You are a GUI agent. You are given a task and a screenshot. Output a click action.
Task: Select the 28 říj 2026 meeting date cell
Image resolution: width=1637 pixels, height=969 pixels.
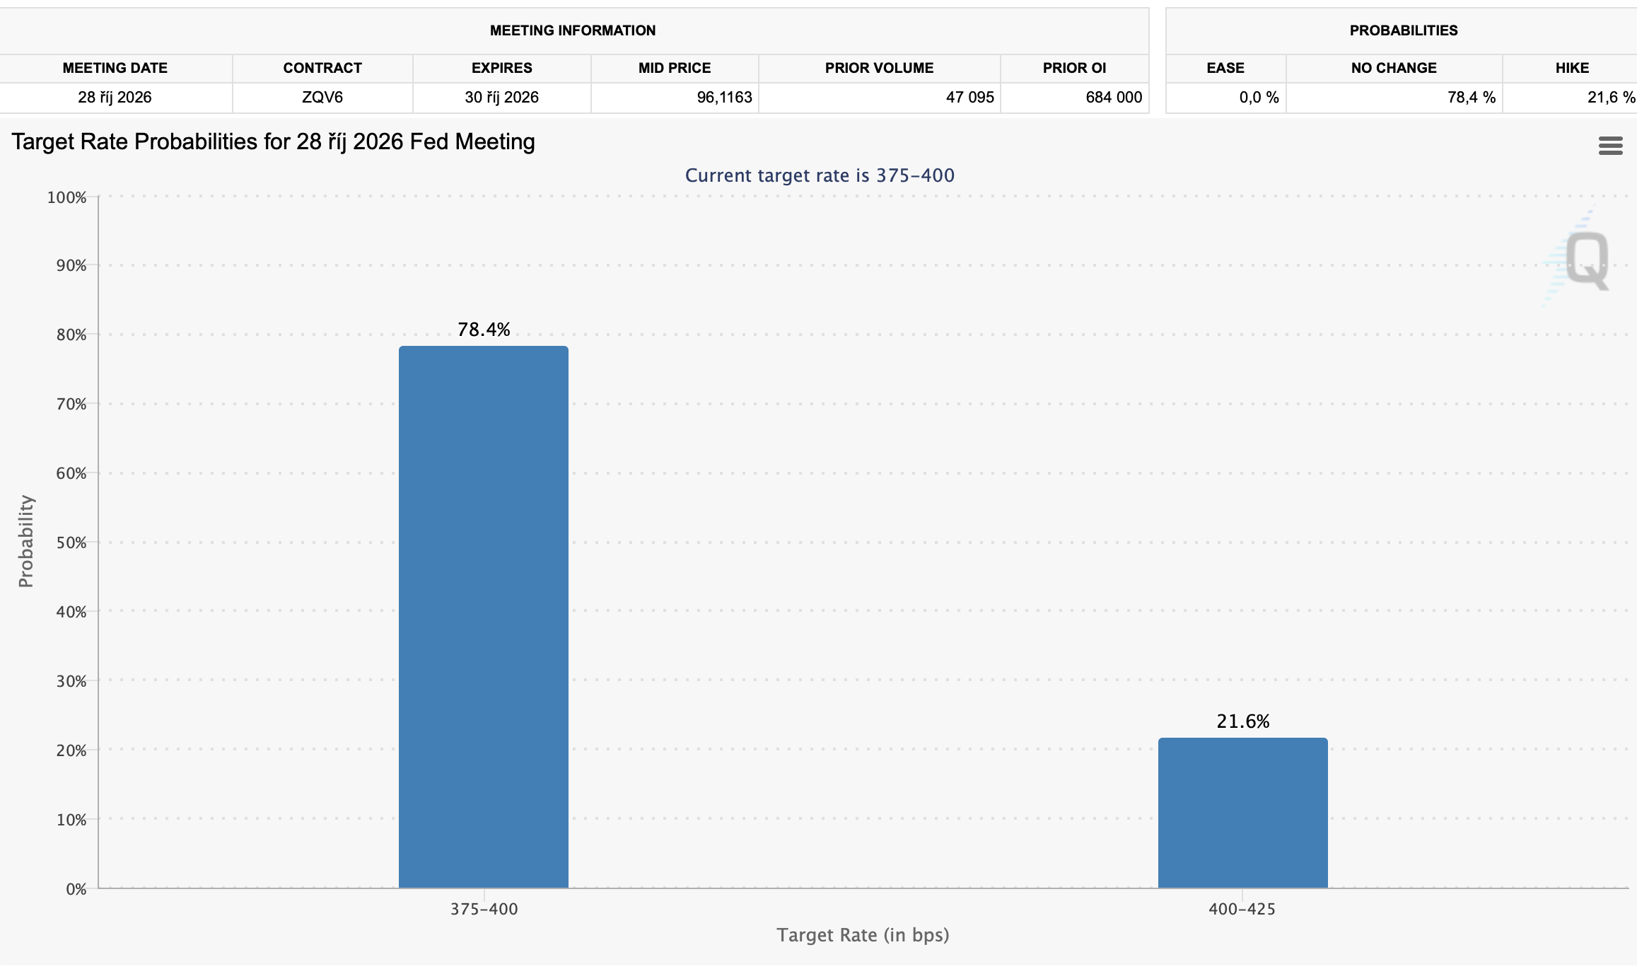(115, 98)
